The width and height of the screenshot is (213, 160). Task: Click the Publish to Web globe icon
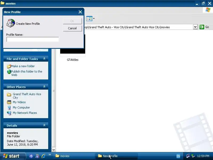(x=9, y=72)
